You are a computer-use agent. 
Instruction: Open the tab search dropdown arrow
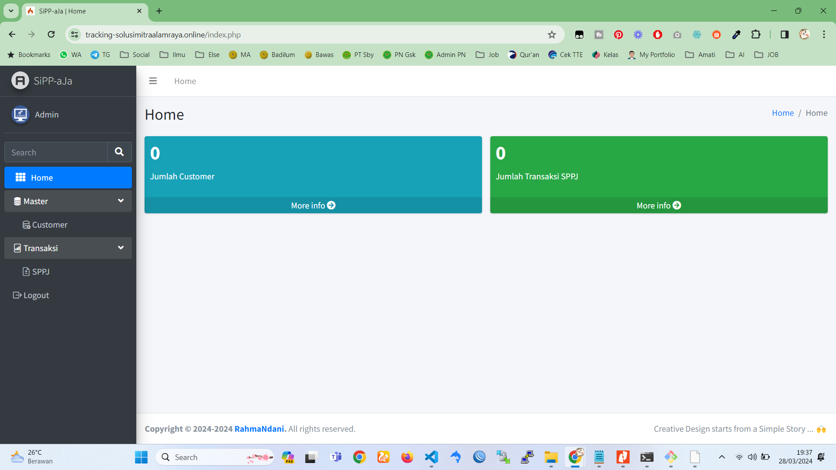(x=11, y=11)
